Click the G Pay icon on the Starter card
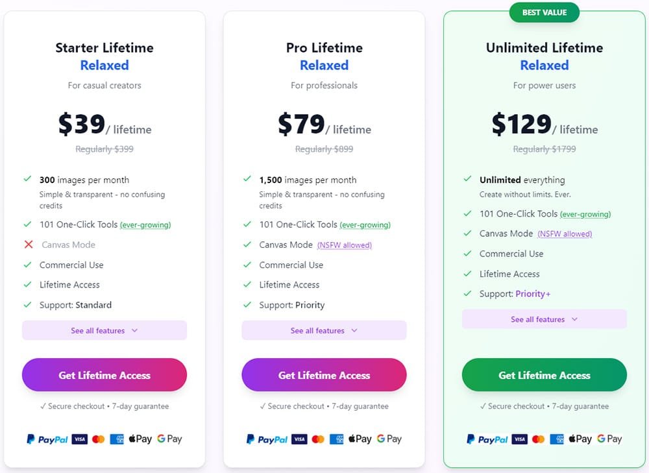This screenshot has height=473, width=649. tap(169, 439)
